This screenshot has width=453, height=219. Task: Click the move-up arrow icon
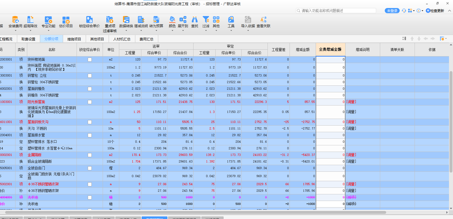[412, 38]
